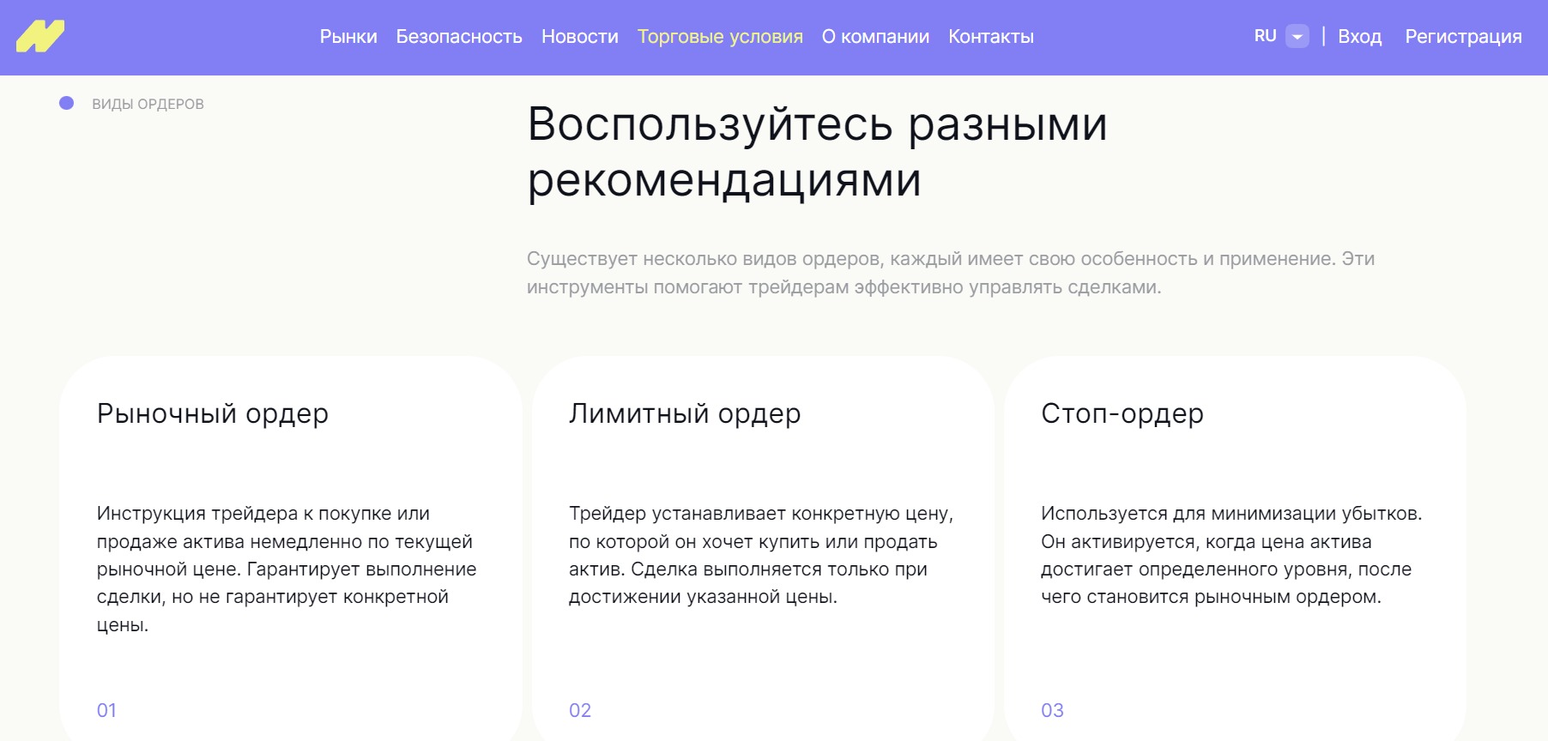The height and width of the screenshot is (741, 1548).
Task: Open the Рынки menu item
Action: coord(348,37)
